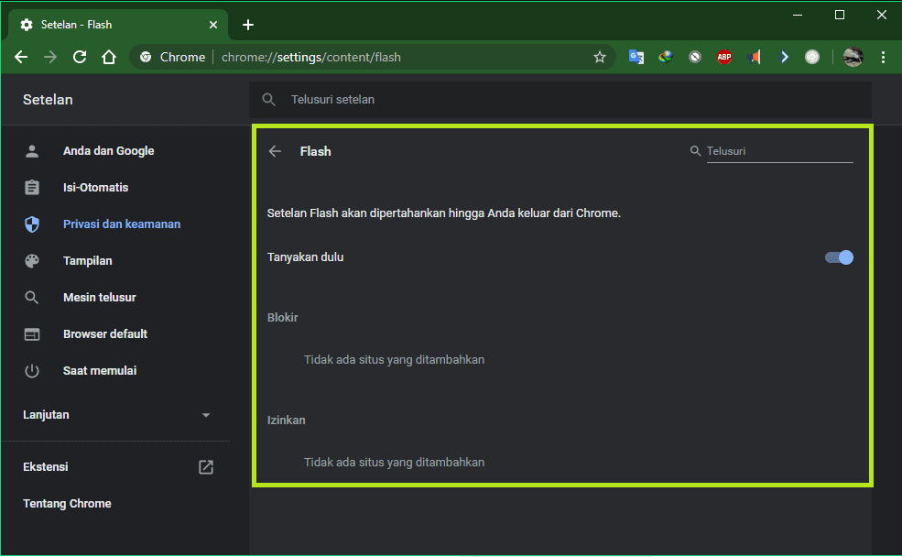Click the address bar URL
This screenshot has width=902, height=557.
click(x=311, y=57)
